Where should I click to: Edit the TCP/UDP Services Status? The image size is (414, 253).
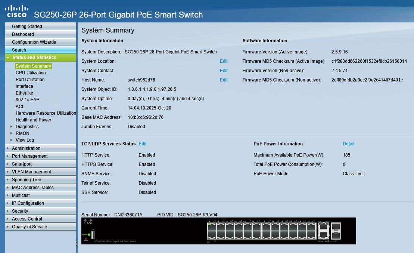[x=142, y=144]
